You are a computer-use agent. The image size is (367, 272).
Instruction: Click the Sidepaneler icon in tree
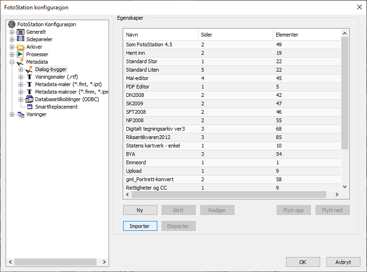[x=21, y=39]
